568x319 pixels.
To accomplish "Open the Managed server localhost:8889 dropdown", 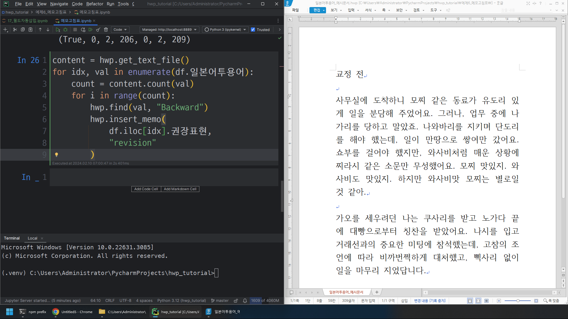I will [x=169, y=30].
